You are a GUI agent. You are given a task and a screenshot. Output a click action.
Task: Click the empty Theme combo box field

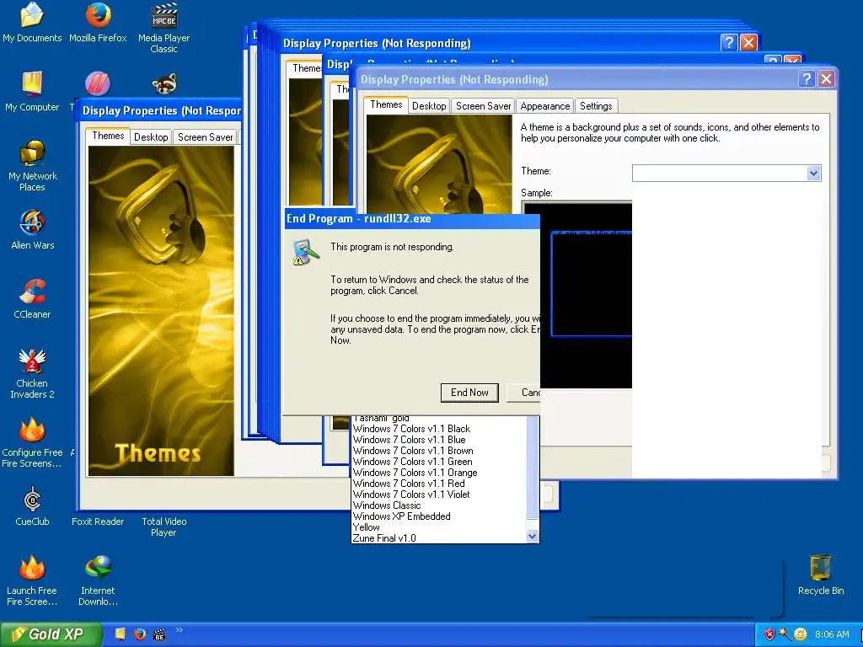coord(720,174)
